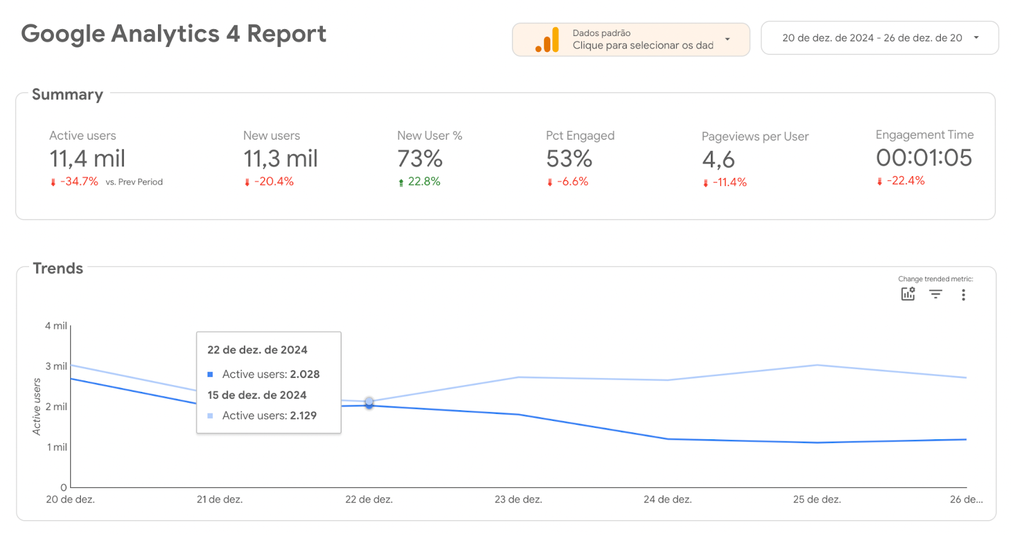Click the vs. Prev Period label

(134, 182)
